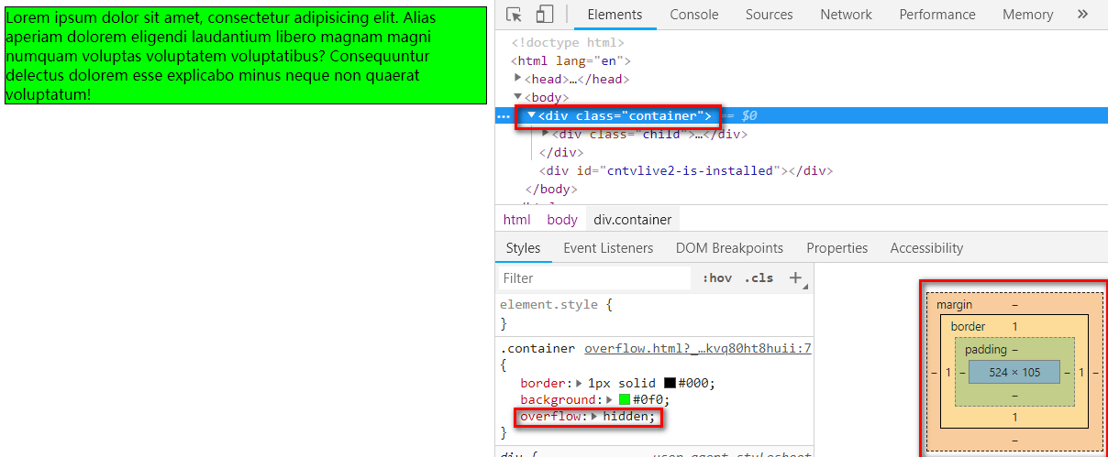
Task: Select the html lang="en" node
Action: [x=571, y=60]
